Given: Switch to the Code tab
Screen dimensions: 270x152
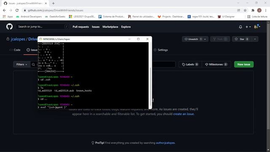Looking at the screenshot, I should point(15,50).
